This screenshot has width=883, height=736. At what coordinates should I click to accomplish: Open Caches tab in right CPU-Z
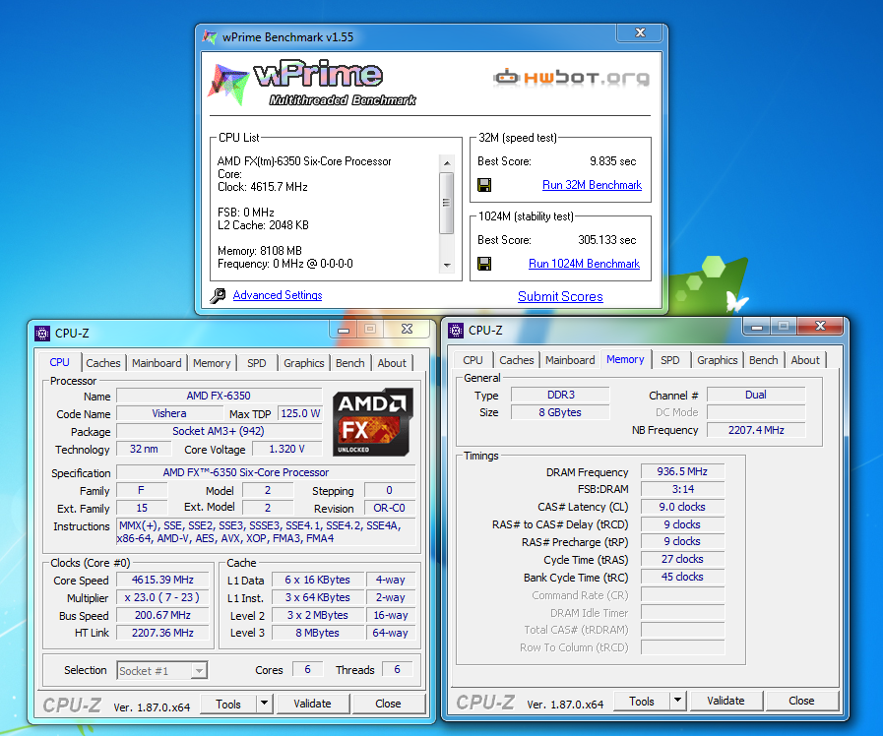tap(517, 360)
